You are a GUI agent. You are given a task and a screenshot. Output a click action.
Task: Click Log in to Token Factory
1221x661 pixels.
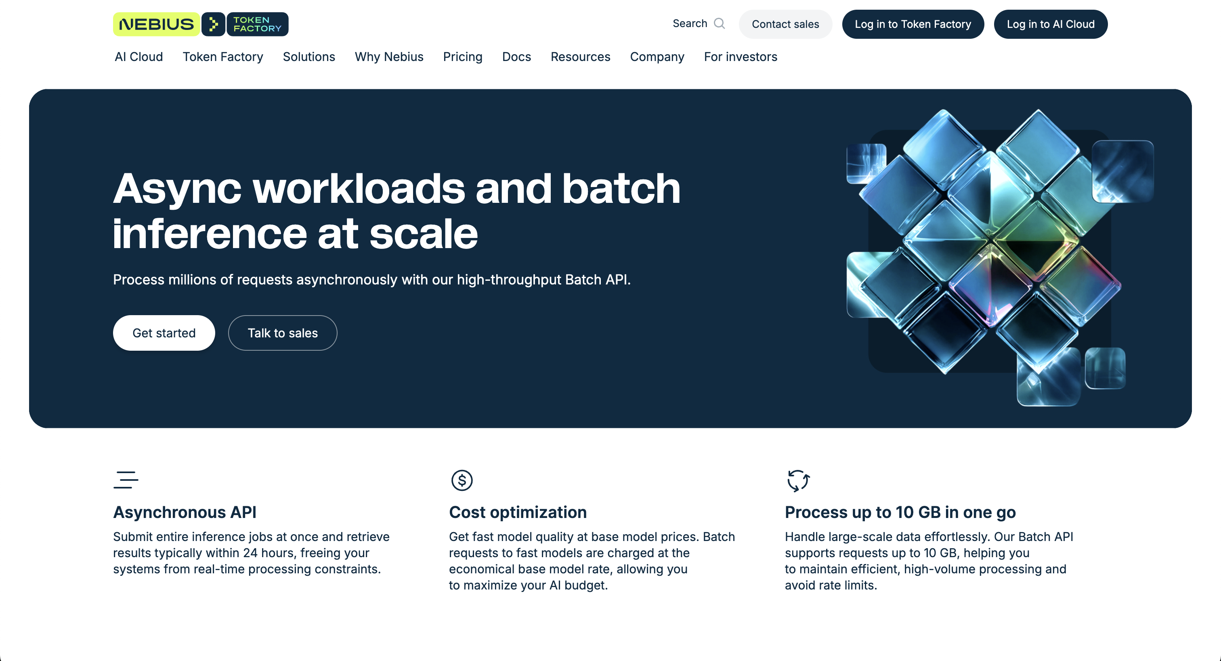pyautogui.click(x=913, y=24)
